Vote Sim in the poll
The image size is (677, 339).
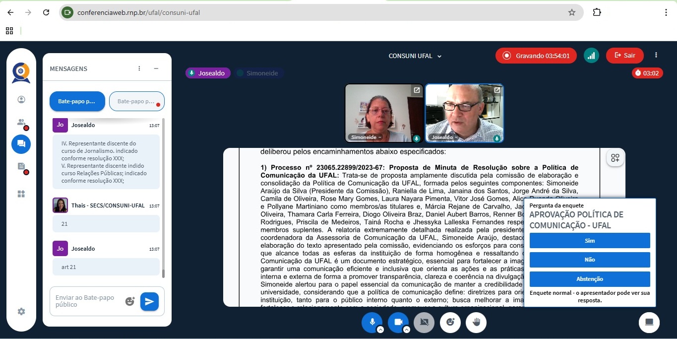point(589,241)
